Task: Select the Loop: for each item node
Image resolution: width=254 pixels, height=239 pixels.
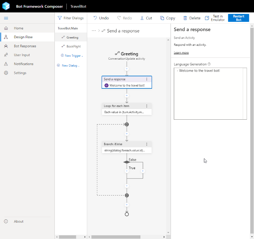Action: [x=127, y=109]
